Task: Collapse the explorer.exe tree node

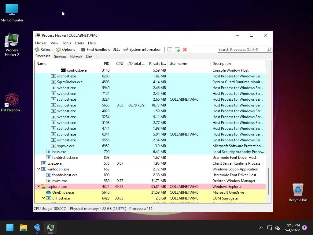Action: [x=39, y=186]
